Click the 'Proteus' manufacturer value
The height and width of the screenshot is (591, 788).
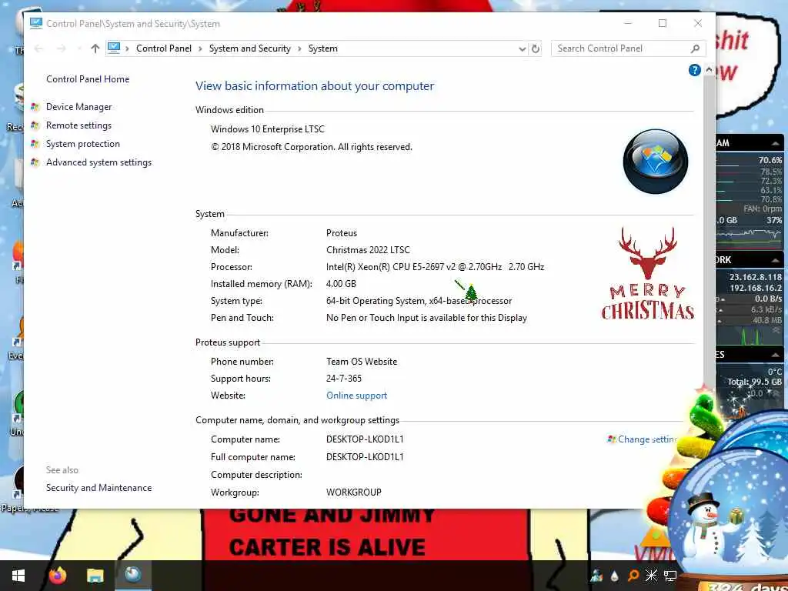click(342, 233)
